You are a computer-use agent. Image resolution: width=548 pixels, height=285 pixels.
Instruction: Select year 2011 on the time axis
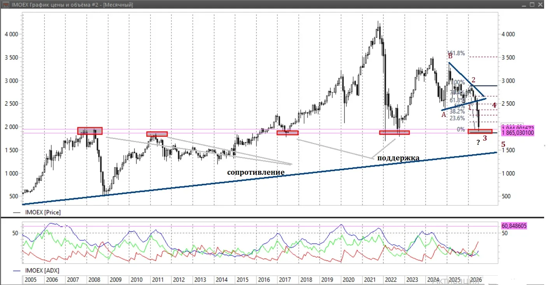(x=158, y=280)
